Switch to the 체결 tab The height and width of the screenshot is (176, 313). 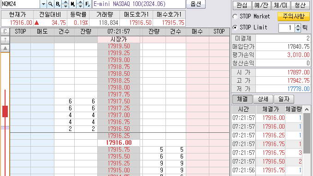click(242, 99)
